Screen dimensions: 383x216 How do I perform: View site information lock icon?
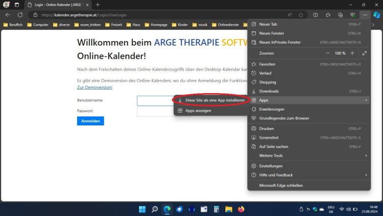pyautogui.click(x=35, y=15)
